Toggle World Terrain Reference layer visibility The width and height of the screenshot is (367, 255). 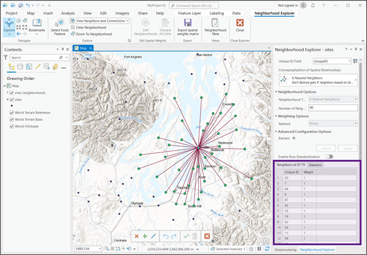tap(13, 112)
